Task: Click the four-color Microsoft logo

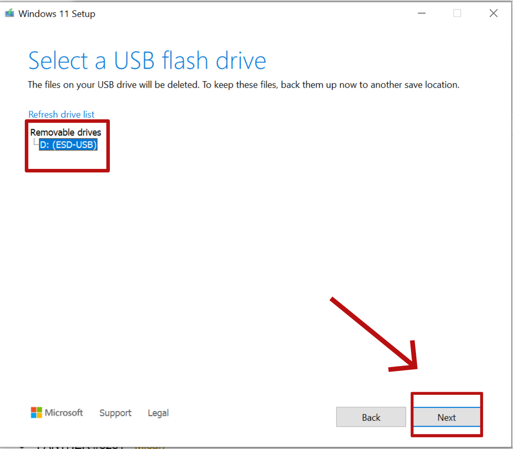Action: (x=36, y=413)
